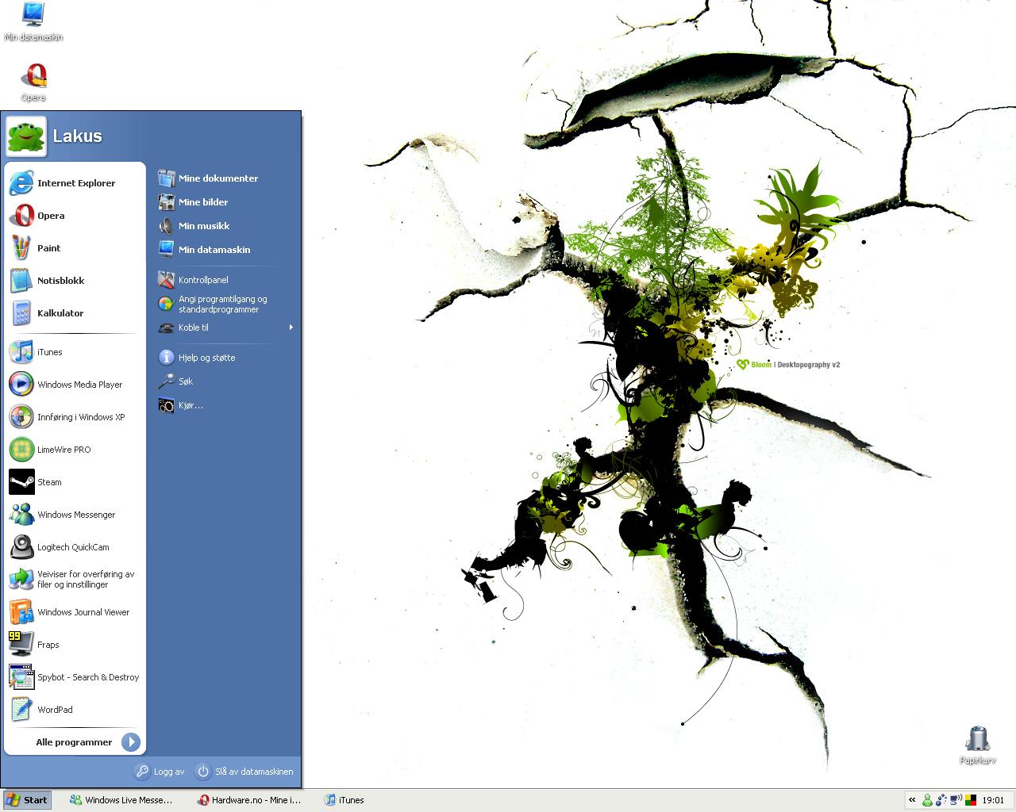Switch to Windows Live Messenger taskbar window
The width and height of the screenshot is (1016, 812).
pos(121,800)
